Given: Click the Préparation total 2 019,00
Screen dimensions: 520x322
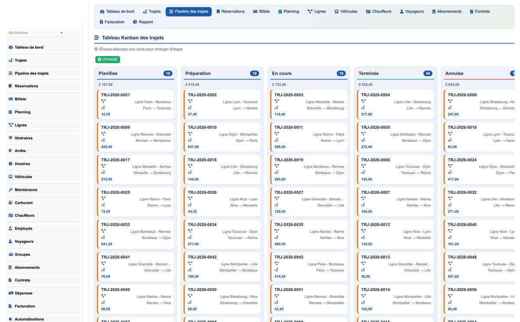Looking at the screenshot, I should (x=192, y=85).
